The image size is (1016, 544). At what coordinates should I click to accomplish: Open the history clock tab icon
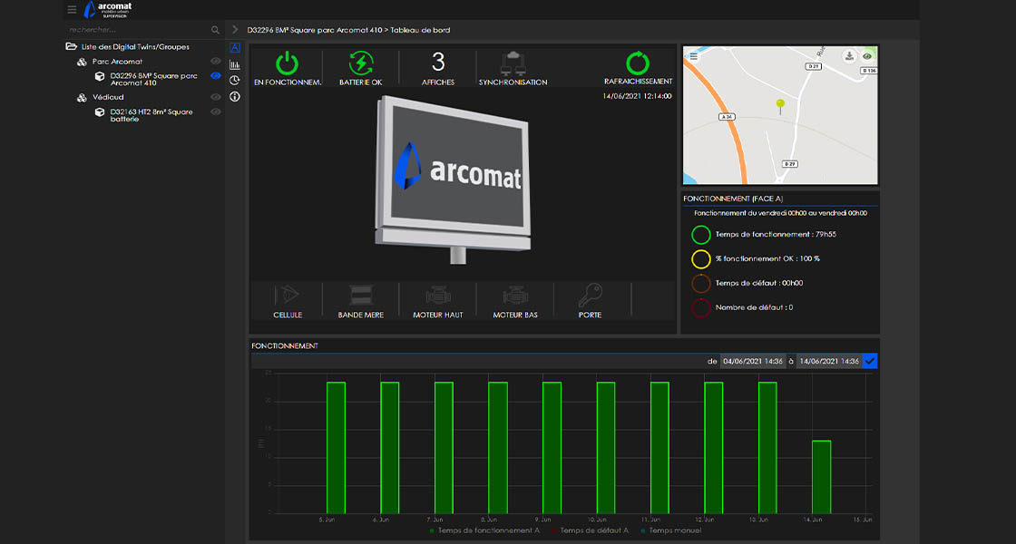235,81
